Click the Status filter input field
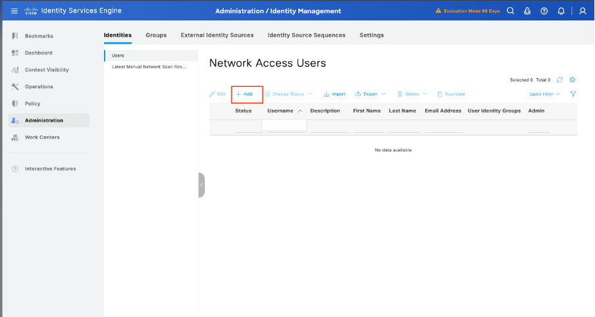This screenshot has width=595, height=317. coord(248,128)
